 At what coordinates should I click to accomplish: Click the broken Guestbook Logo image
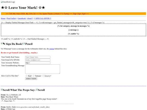[x=8, y=2]
